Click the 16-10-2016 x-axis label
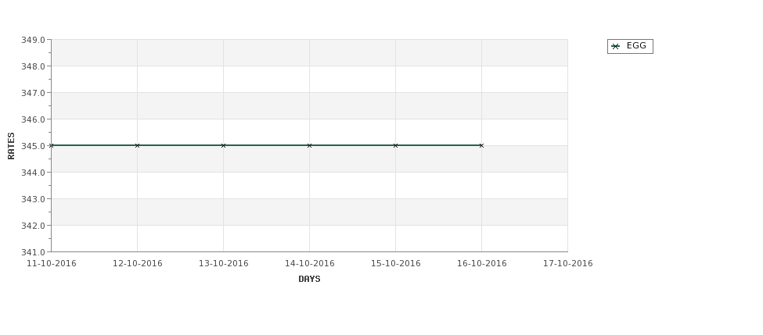763x335 pixels. [x=481, y=263]
